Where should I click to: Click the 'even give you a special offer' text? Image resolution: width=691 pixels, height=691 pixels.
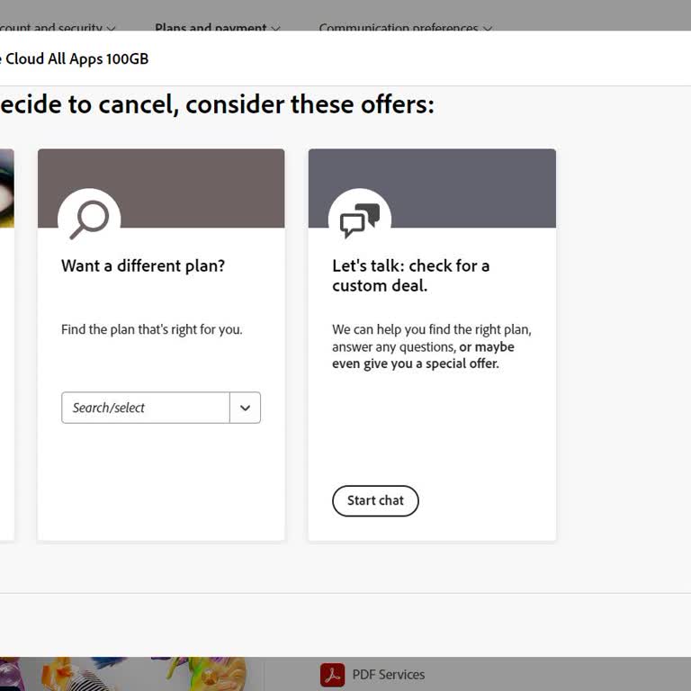(416, 363)
